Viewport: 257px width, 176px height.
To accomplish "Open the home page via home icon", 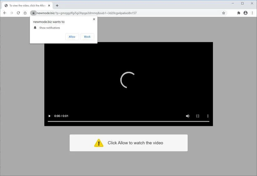I will [x=25, y=13].
